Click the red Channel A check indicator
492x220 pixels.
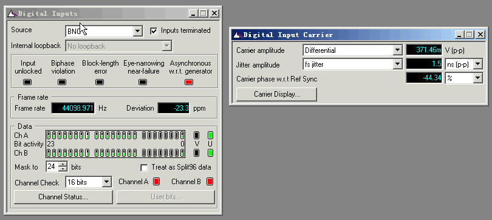pos(157,181)
